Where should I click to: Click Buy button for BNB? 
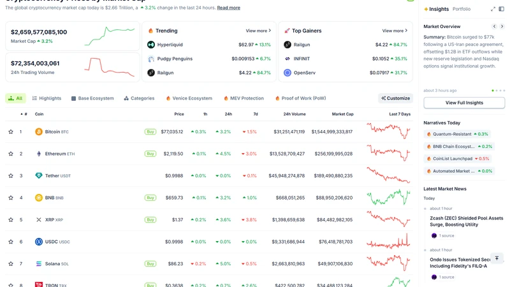tap(150, 198)
